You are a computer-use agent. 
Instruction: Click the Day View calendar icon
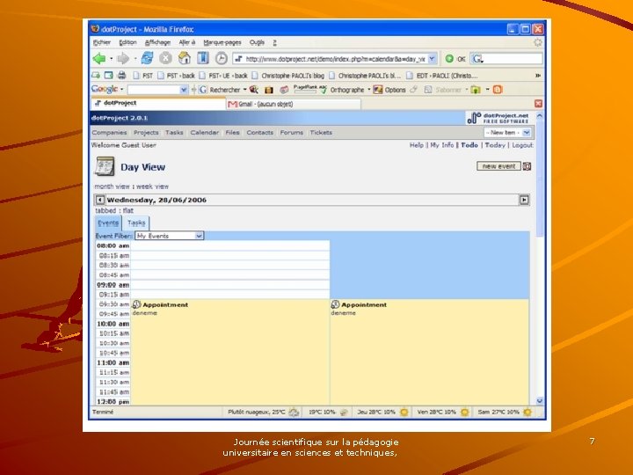105,166
